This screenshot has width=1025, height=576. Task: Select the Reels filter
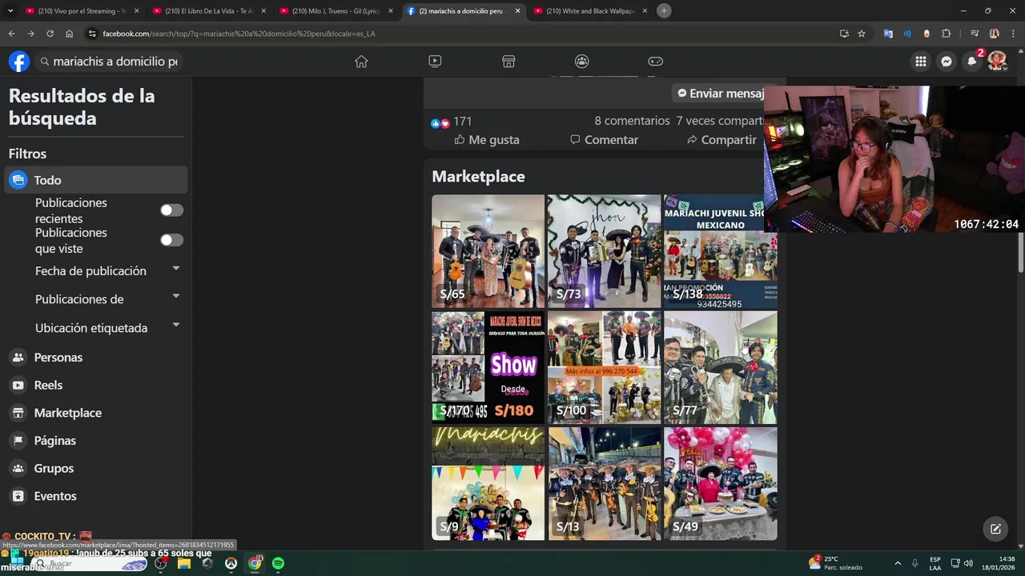click(96, 385)
